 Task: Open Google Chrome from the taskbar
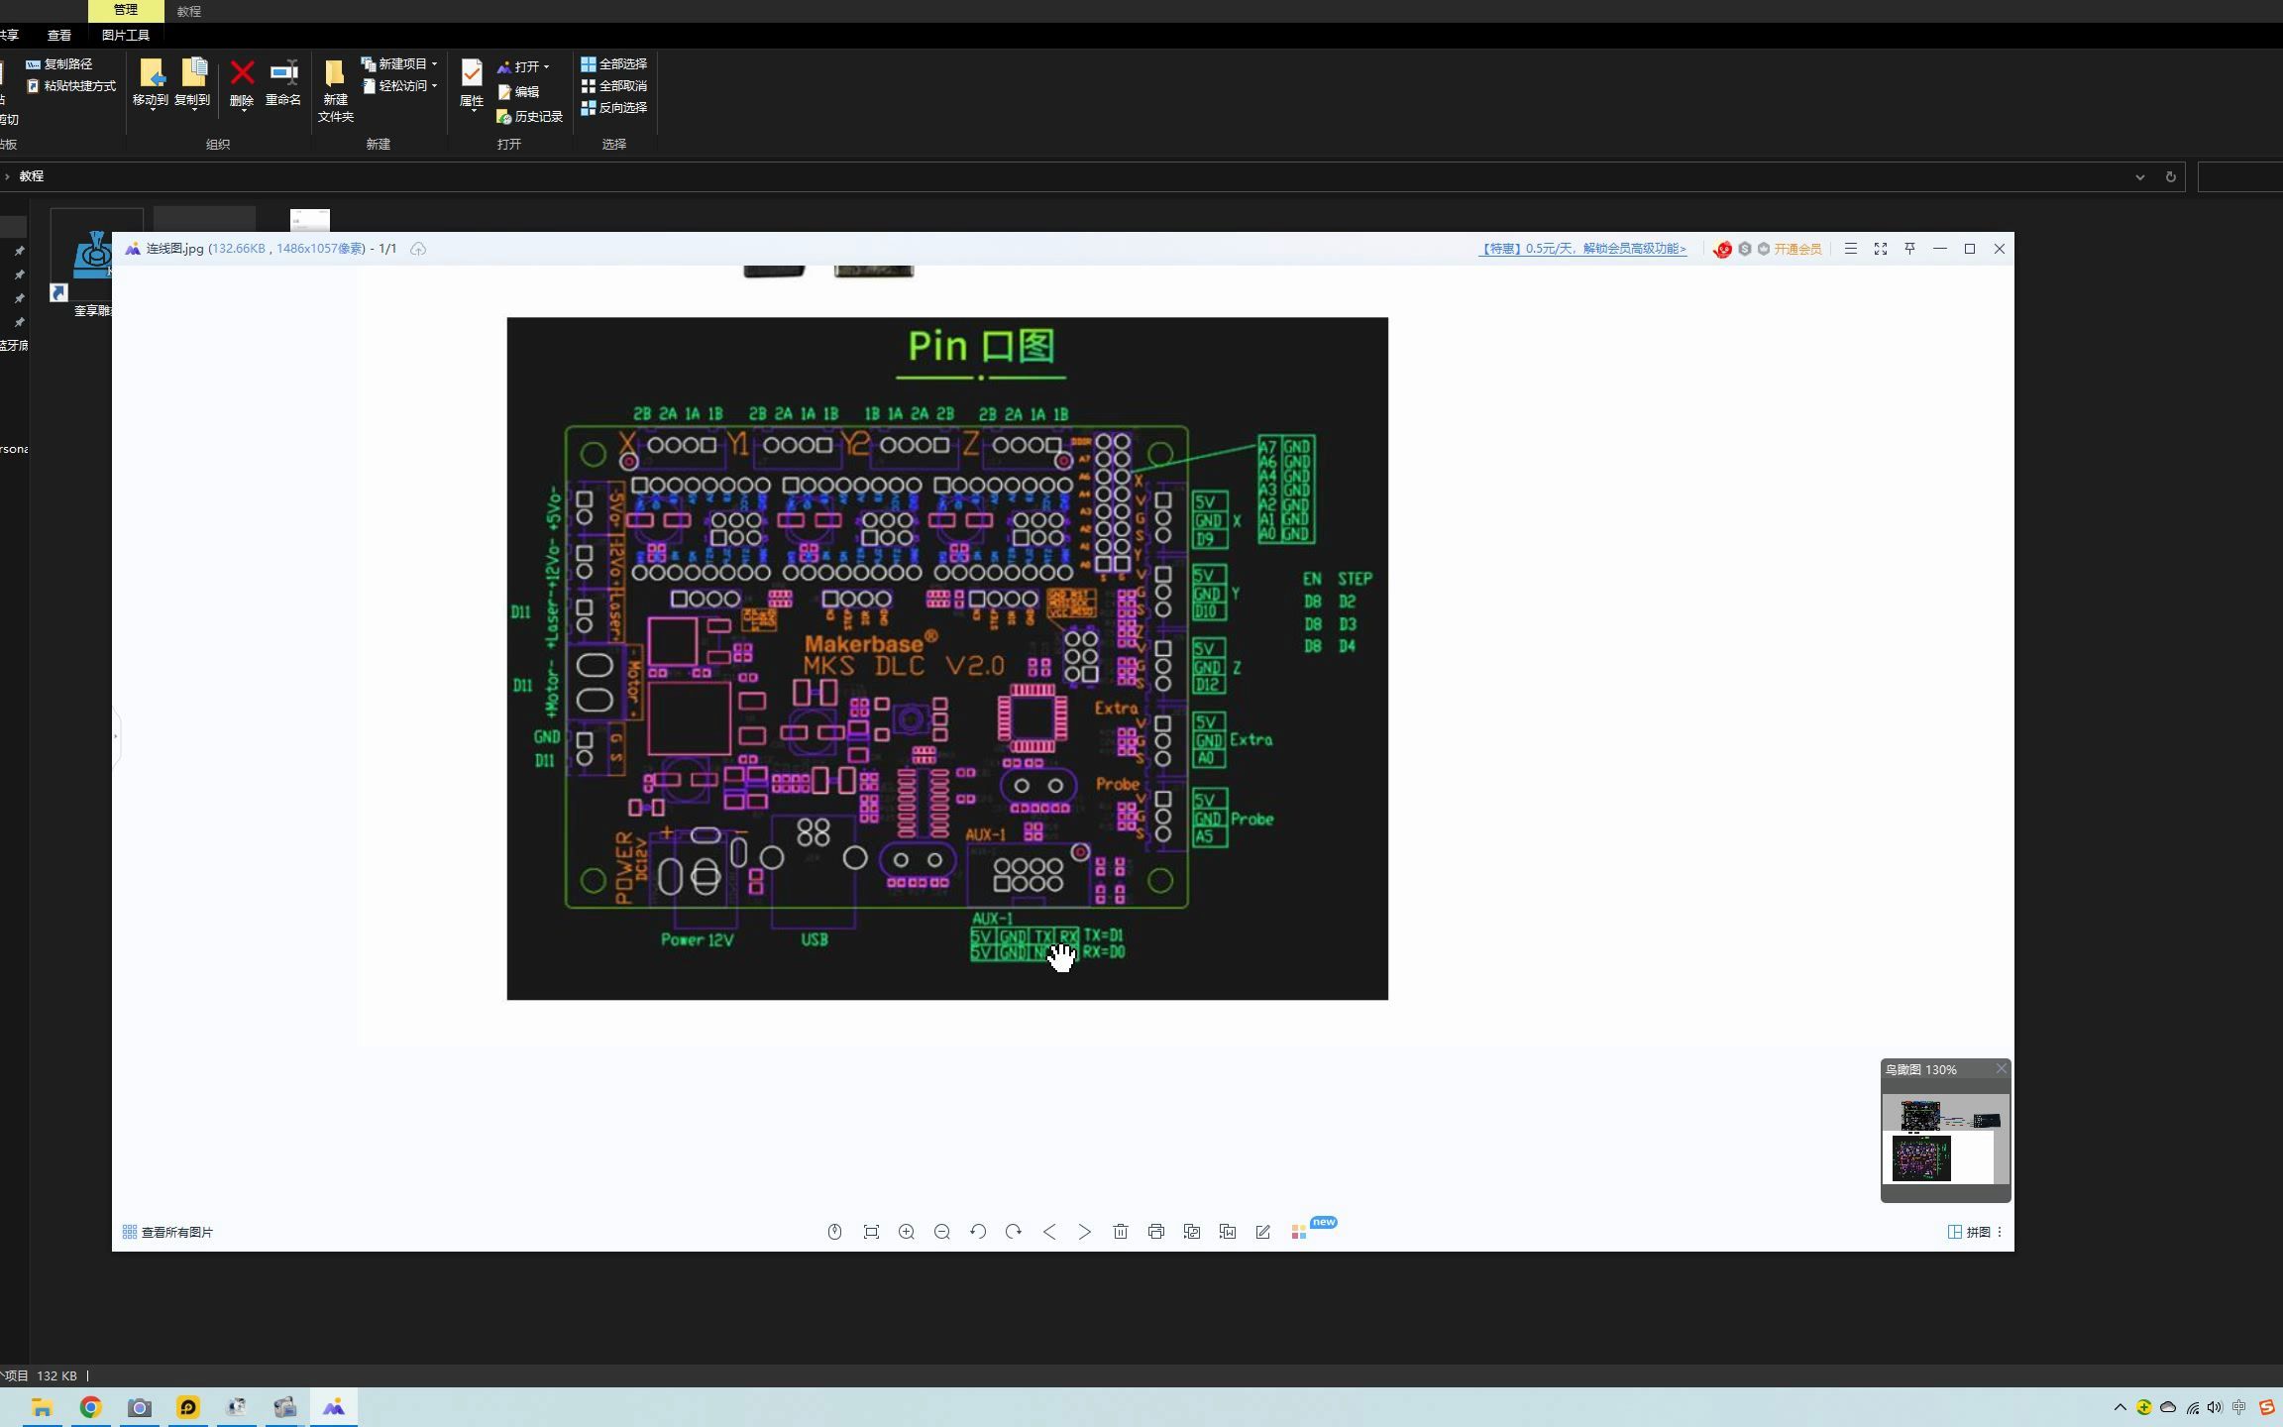(x=90, y=1407)
